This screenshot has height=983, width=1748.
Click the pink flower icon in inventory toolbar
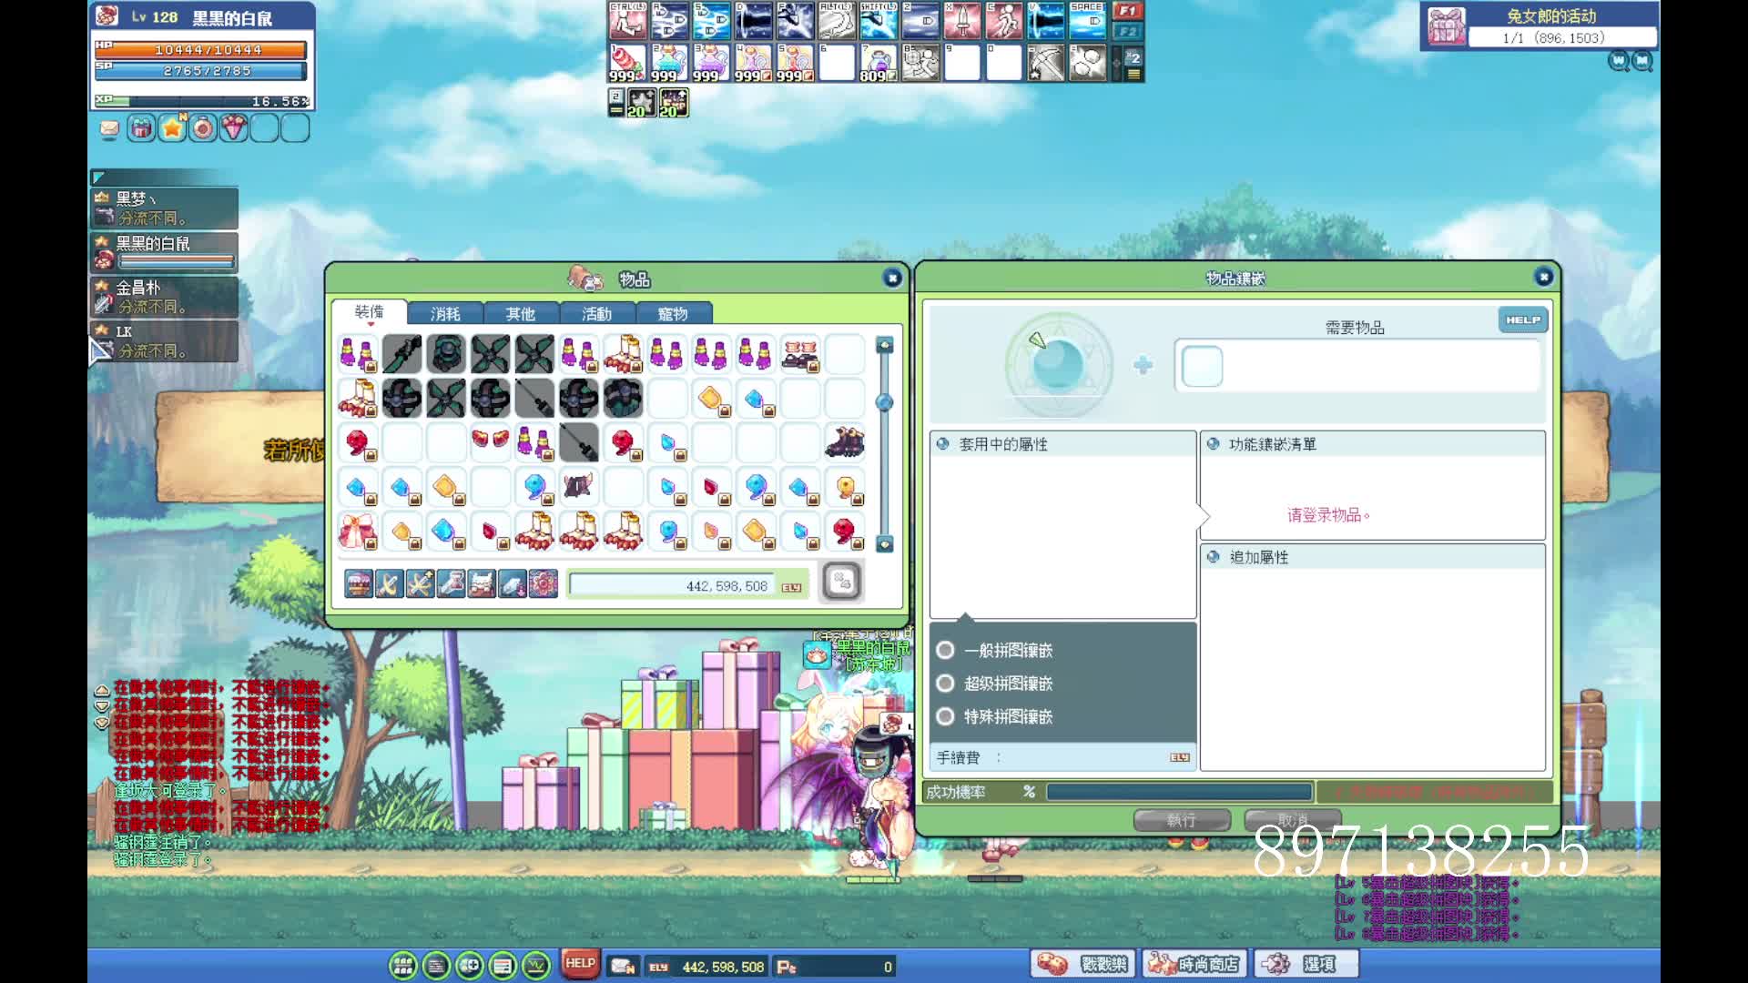[544, 583]
